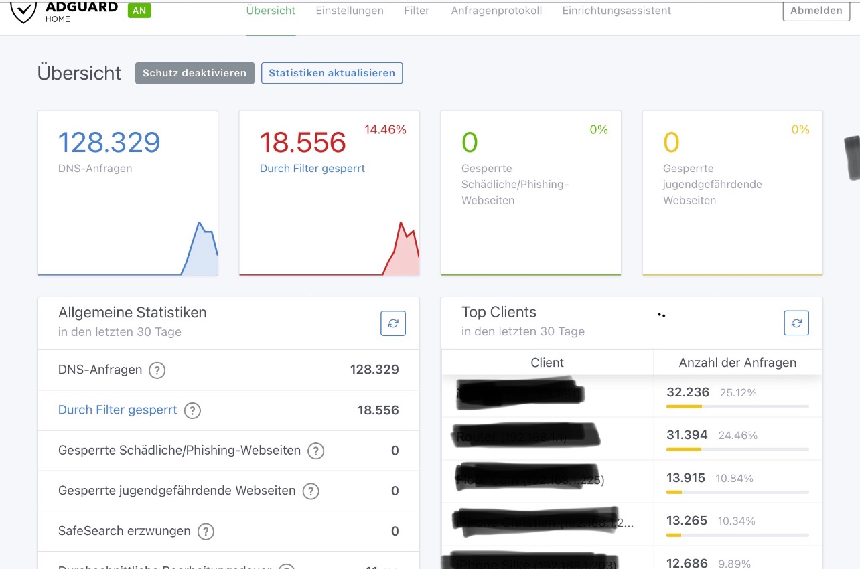Viewport: 860px width, 569px height.
Task: Click Schutz deaktivieren button
Action: 195,73
